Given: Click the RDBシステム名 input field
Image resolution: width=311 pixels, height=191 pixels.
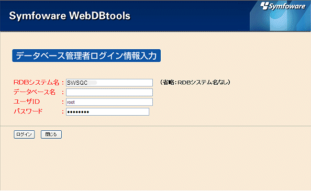Looking at the screenshot, I should [x=109, y=83].
